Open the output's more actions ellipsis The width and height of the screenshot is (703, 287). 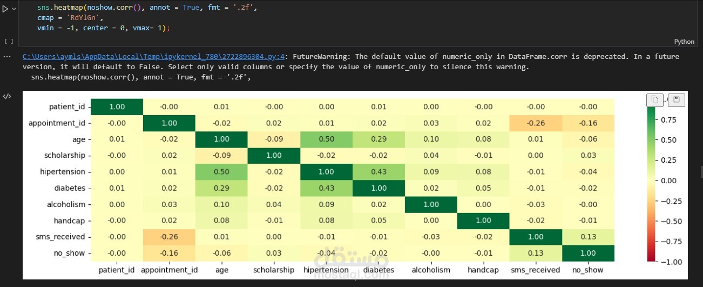tap(7, 57)
